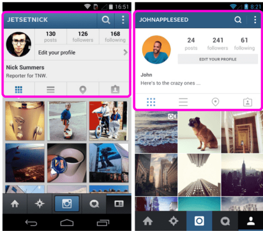Open profile person icon in right bottom bar

click(x=251, y=221)
